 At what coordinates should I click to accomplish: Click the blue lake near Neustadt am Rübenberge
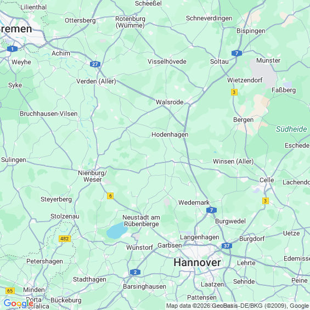point(117,230)
